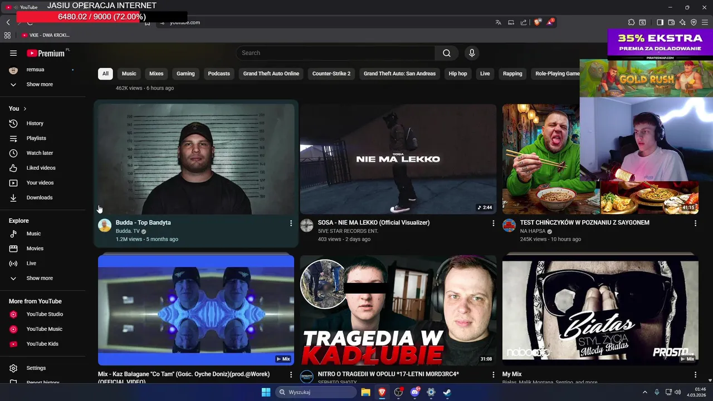Open OBS Studio from the taskbar
Viewport: 713px width, 401px height.
point(398,392)
